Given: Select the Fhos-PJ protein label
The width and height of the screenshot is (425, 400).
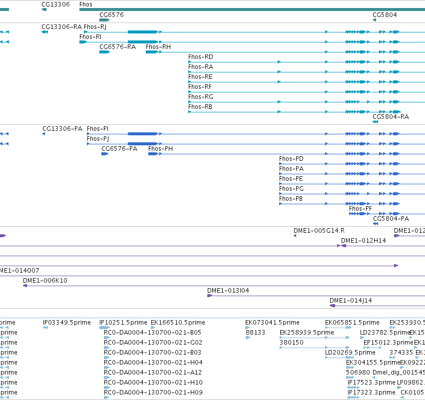Looking at the screenshot, I should point(98,139).
